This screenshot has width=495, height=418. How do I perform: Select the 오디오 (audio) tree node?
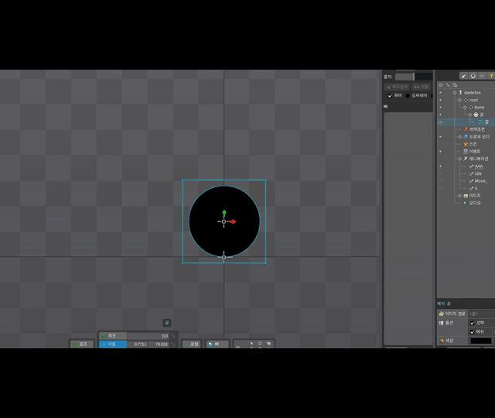point(474,203)
